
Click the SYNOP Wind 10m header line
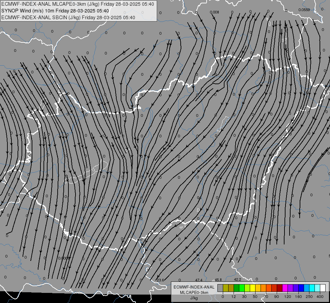coord(55,11)
